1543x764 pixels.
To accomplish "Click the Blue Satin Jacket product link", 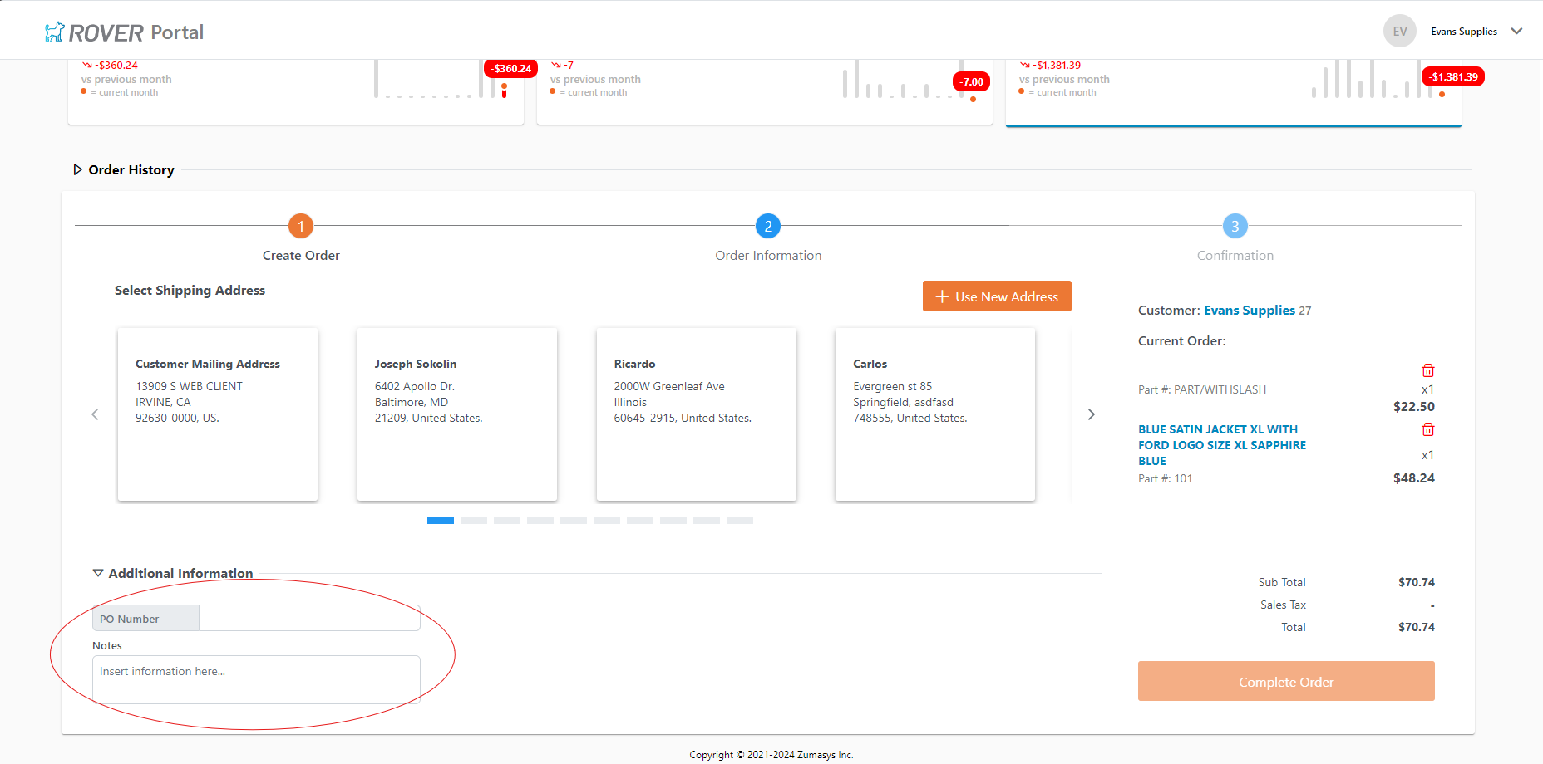I will coord(1220,445).
